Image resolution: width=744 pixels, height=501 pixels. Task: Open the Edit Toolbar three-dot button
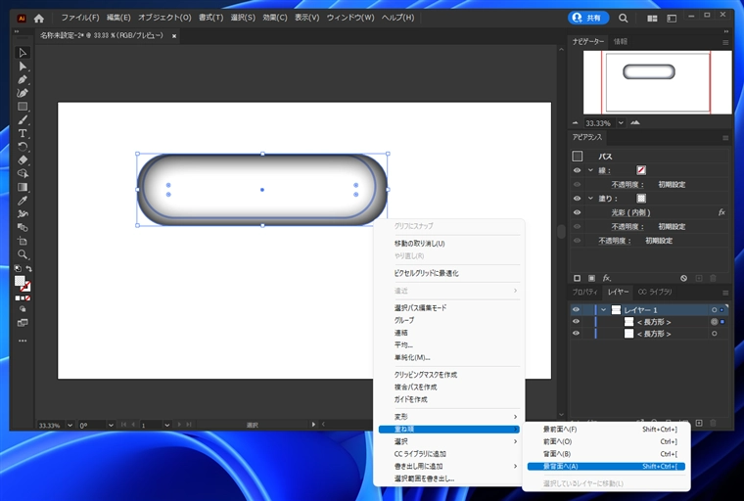point(23,341)
